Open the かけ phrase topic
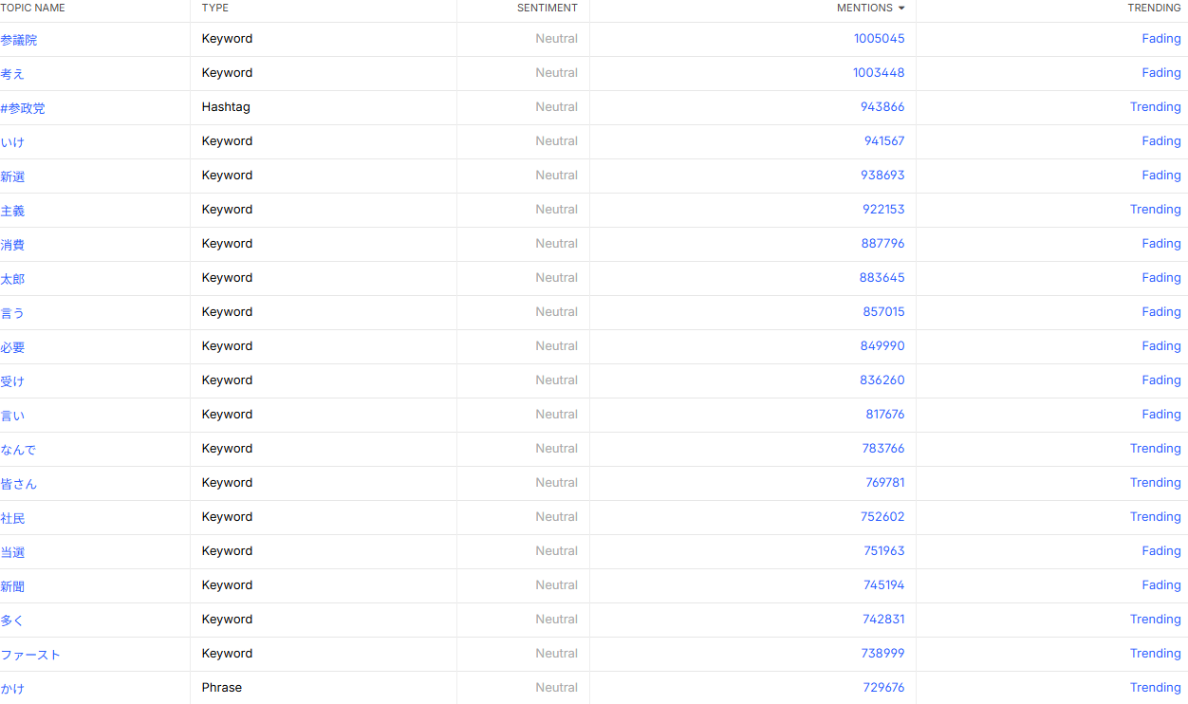1188x704 pixels. click(12, 689)
